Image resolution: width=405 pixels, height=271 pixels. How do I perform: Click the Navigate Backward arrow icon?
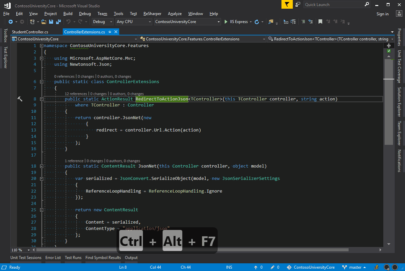(x=11, y=22)
